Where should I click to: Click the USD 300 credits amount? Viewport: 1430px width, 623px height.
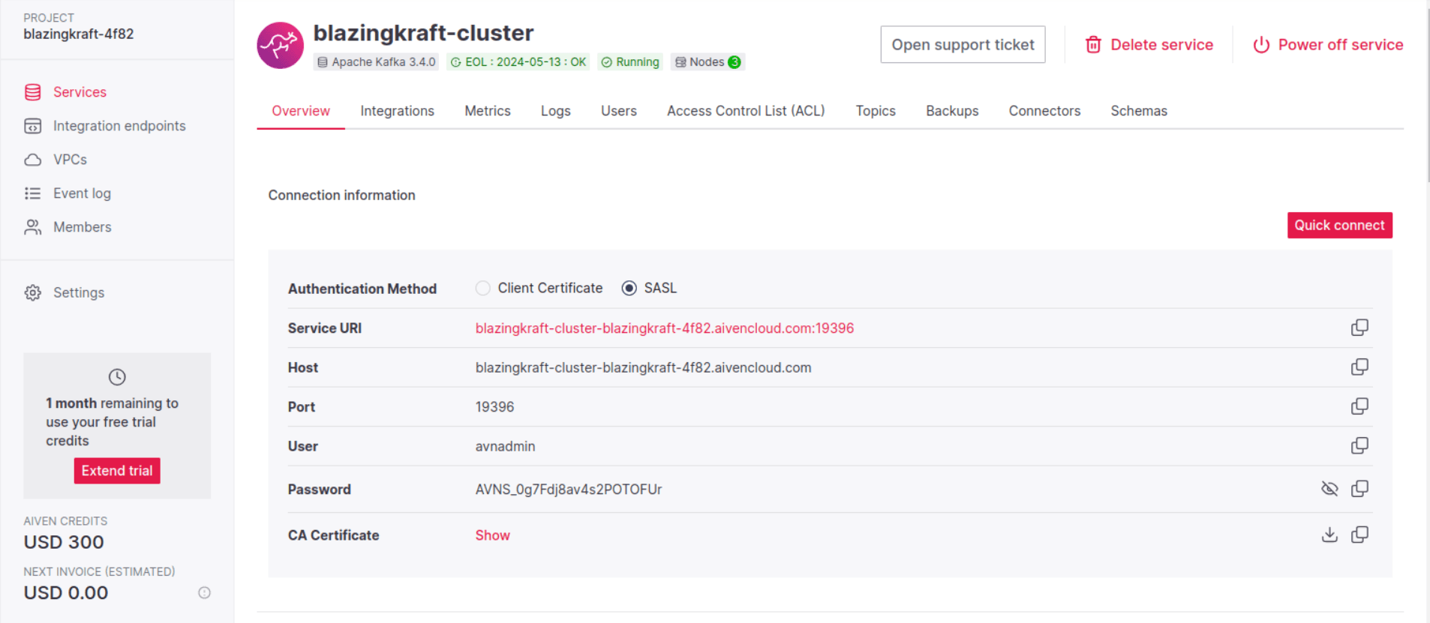(64, 542)
